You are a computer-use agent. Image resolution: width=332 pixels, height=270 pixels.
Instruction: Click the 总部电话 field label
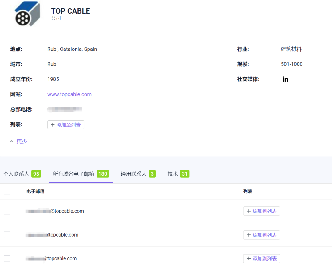click(22, 109)
